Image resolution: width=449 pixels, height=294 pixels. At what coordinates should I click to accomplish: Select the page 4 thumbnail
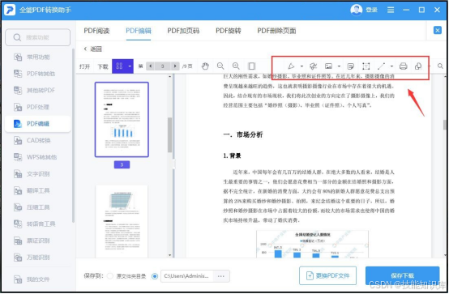click(x=122, y=222)
